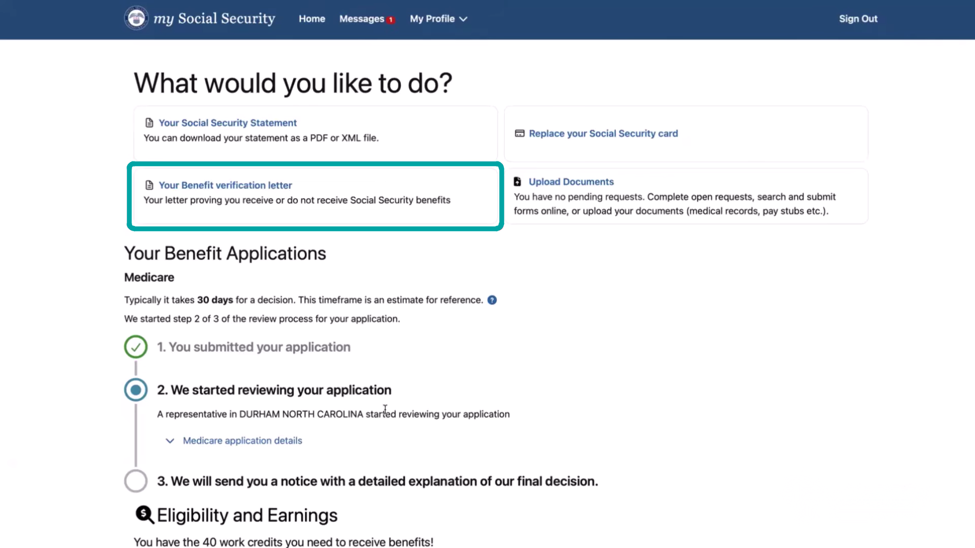The height and width of the screenshot is (548, 975).
Task: Click the empty step 3 circle
Action: click(136, 481)
